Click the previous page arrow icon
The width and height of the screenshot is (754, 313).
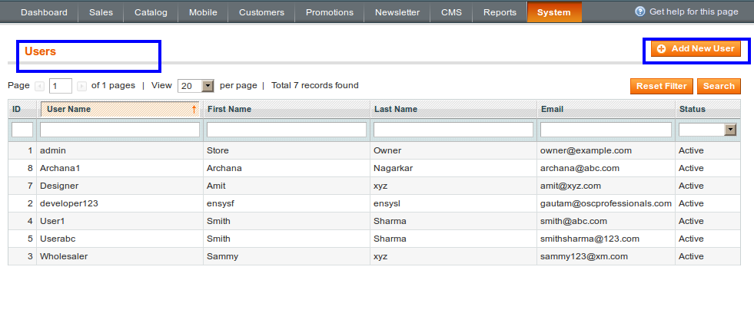pos(40,86)
